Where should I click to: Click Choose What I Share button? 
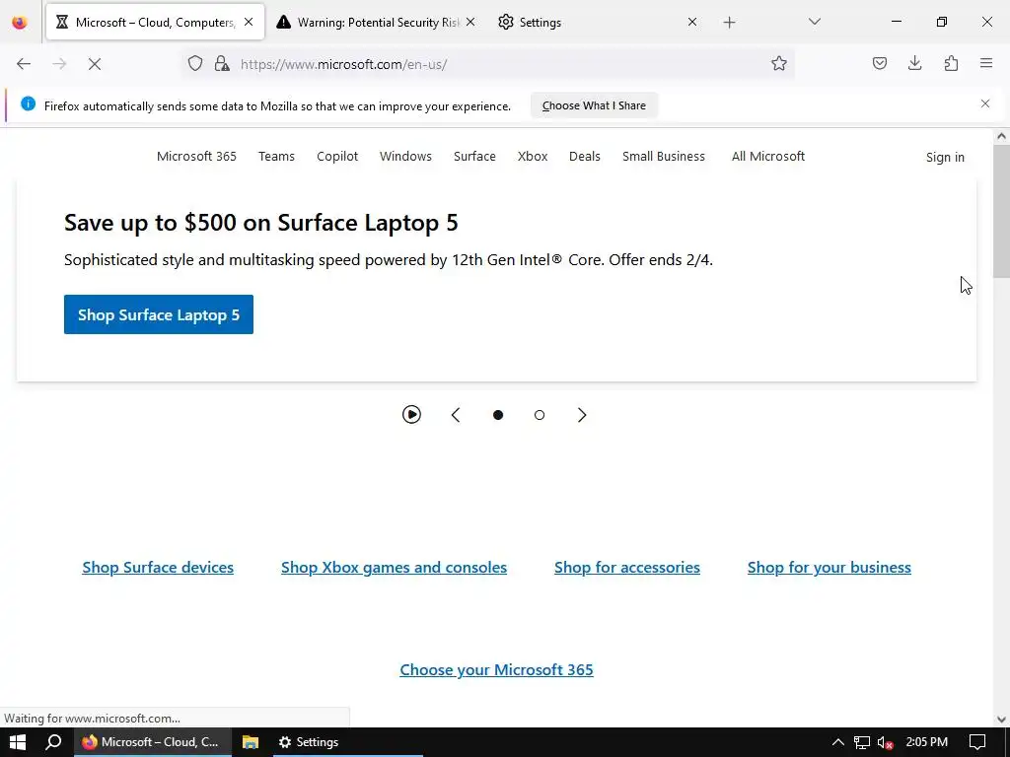pos(594,105)
